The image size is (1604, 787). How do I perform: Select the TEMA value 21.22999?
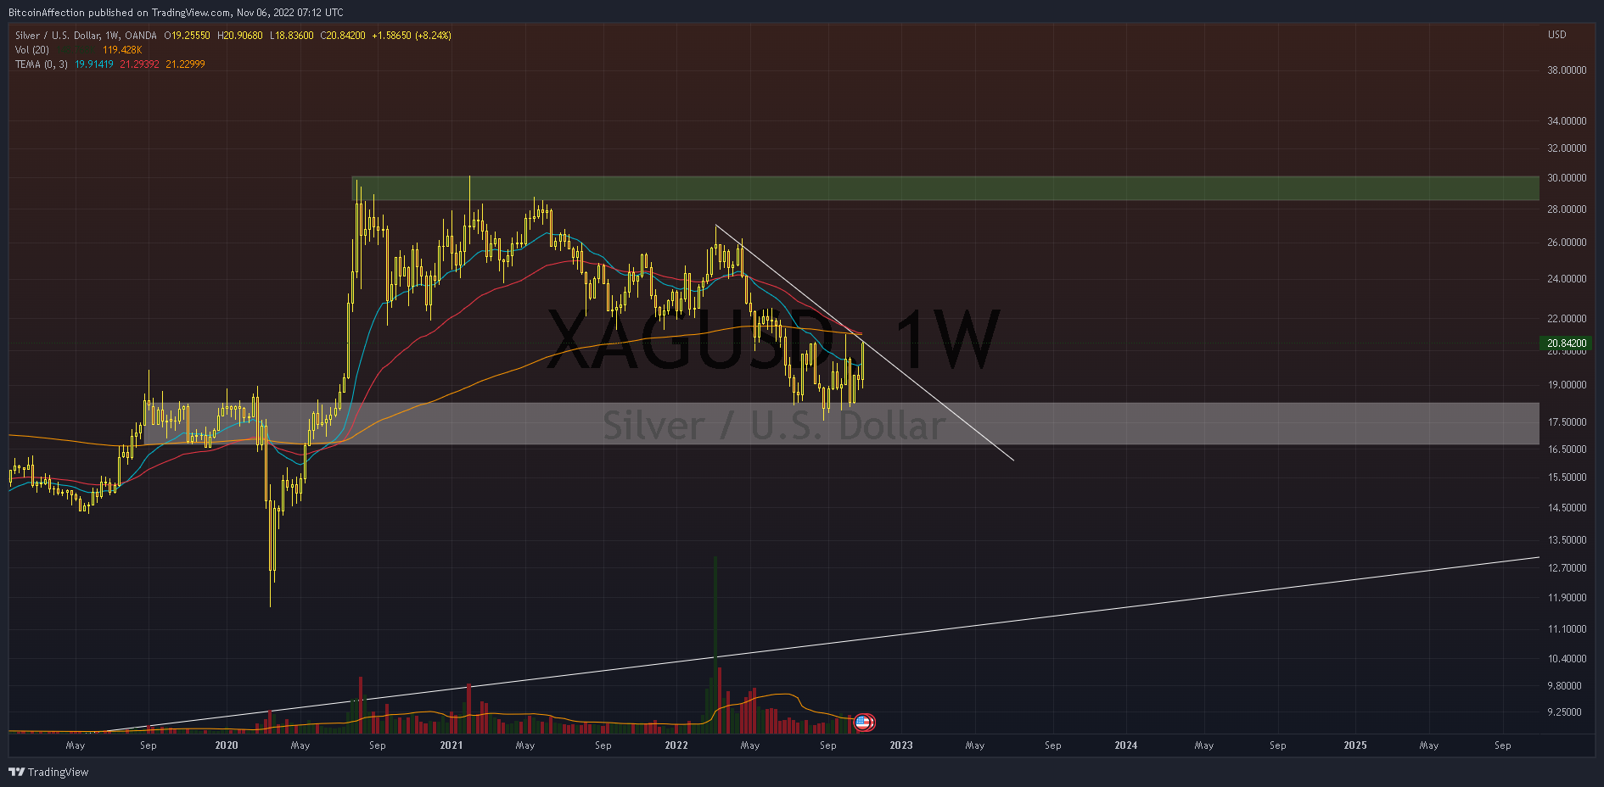coord(185,64)
